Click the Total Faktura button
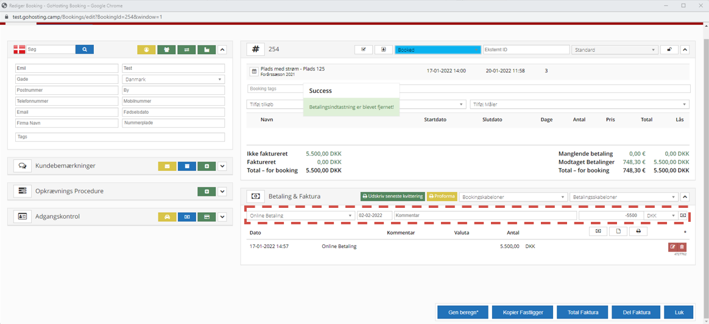Image resolution: width=709 pixels, height=324 pixels. click(582, 312)
